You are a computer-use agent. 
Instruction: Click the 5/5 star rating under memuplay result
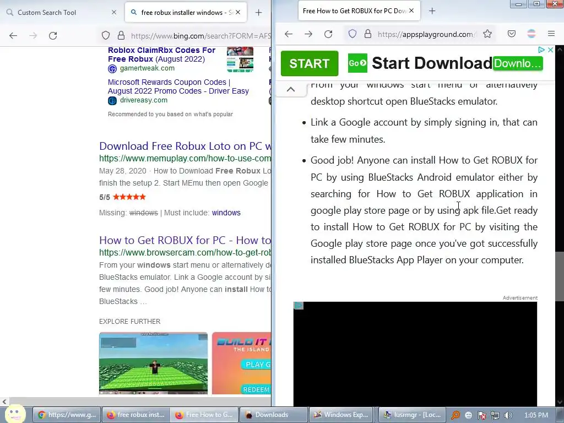[x=123, y=197]
